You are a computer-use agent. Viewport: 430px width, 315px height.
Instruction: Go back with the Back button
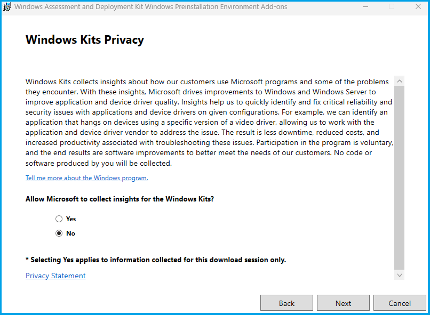[x=286, y=303]
